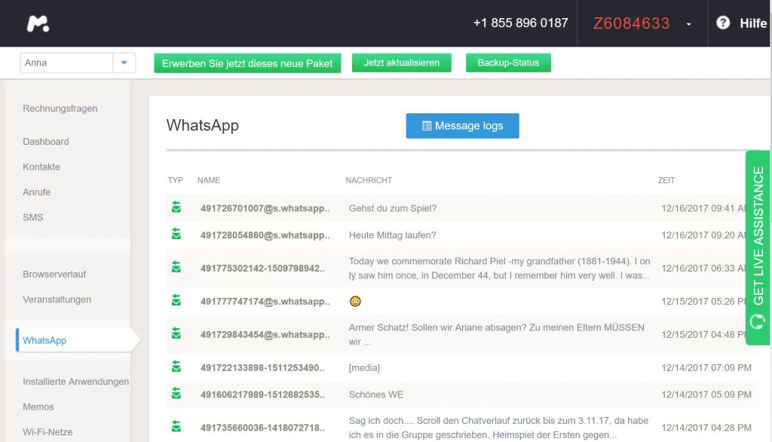772x442 pixels.
Task: Click Erwerben Sie jetzt dieses neue Paket
Action: (x=247, y=63)
